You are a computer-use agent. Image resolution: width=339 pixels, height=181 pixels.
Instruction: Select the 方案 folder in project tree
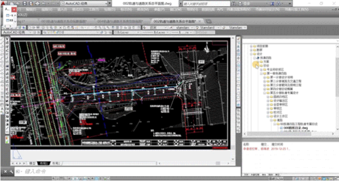266,62
